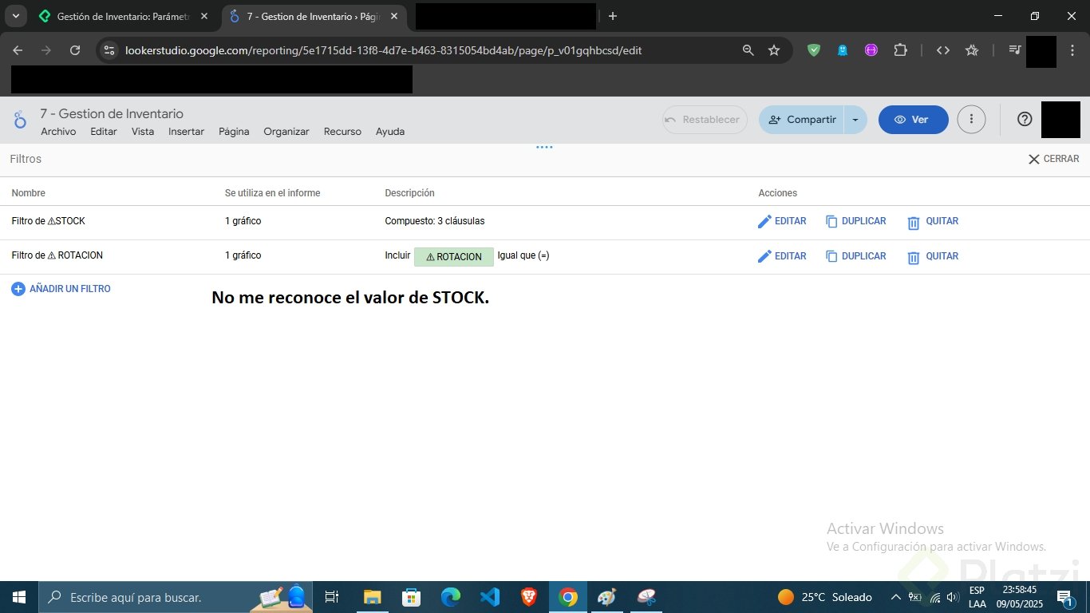This screenshot has height=613, width=1090.
Task: Duplicate the Filtro de ROTACION filter
Action: pos(856,256)
